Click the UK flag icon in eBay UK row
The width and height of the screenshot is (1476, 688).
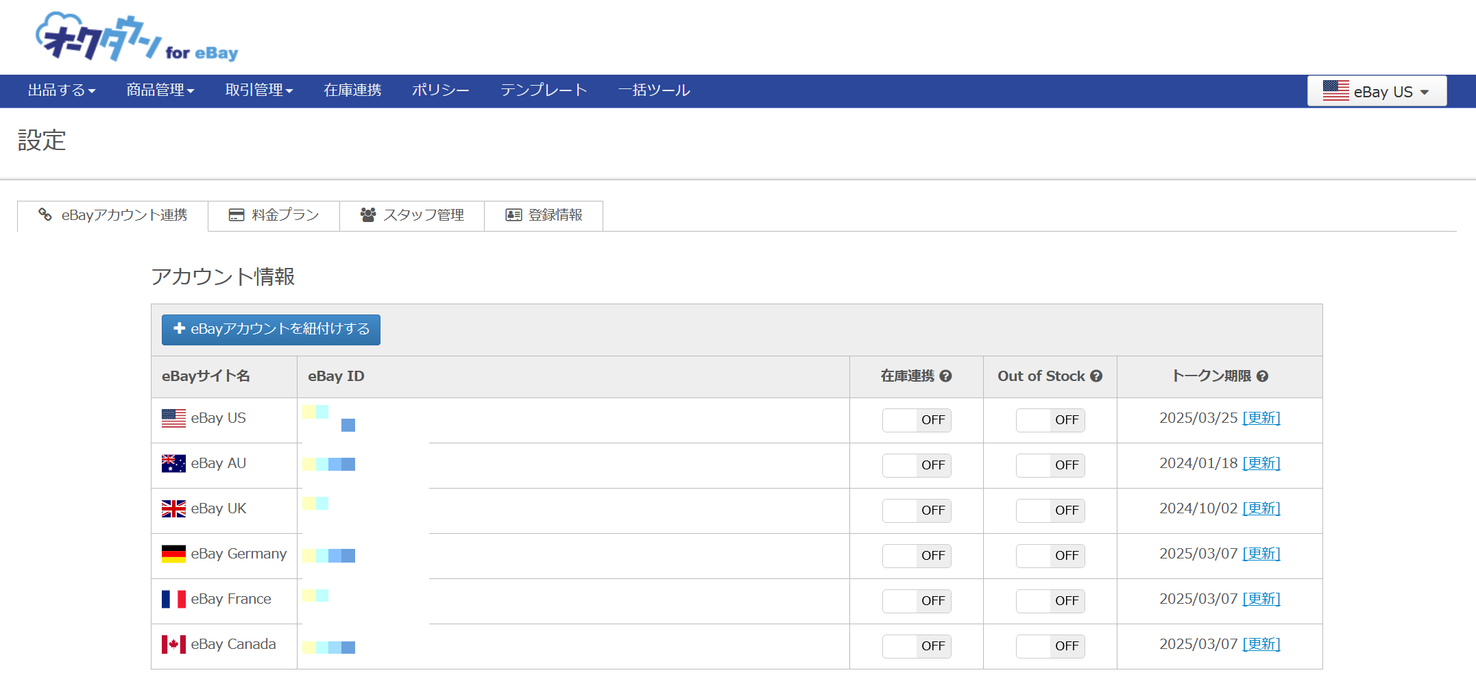pos(173,508)
